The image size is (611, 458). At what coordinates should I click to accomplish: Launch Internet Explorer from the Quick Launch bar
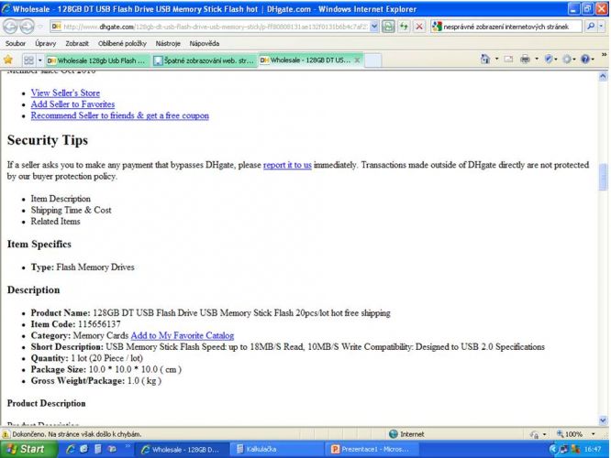(x=71, y=449)
